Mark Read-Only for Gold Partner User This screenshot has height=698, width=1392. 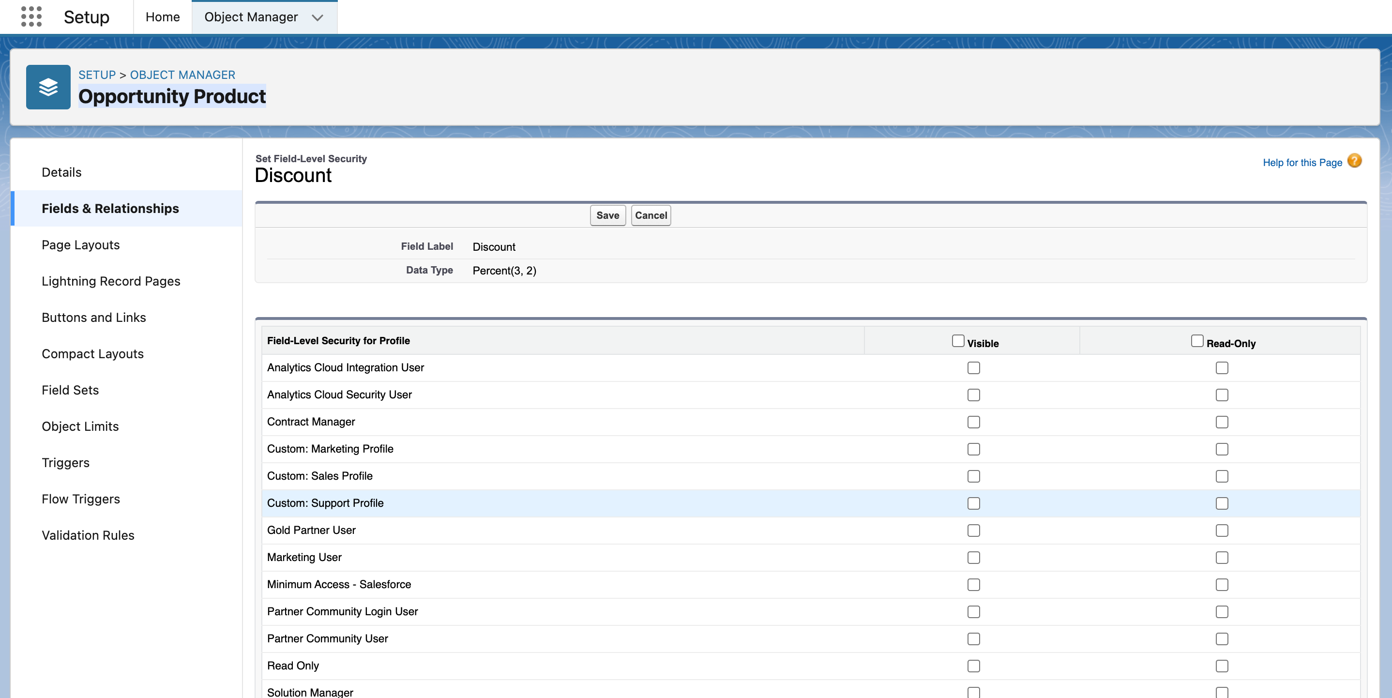[x=1221, y=531]
